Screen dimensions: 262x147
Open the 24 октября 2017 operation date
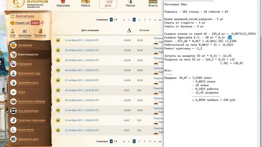(x=82, y=110)
